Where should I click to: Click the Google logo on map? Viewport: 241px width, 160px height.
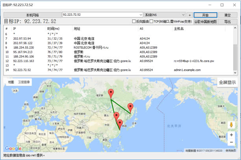click(13, 149)
